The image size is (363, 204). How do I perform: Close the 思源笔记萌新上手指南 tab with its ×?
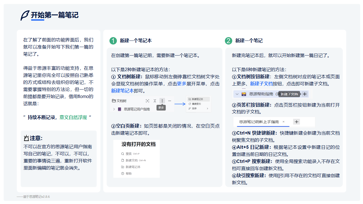pos(283,122)
